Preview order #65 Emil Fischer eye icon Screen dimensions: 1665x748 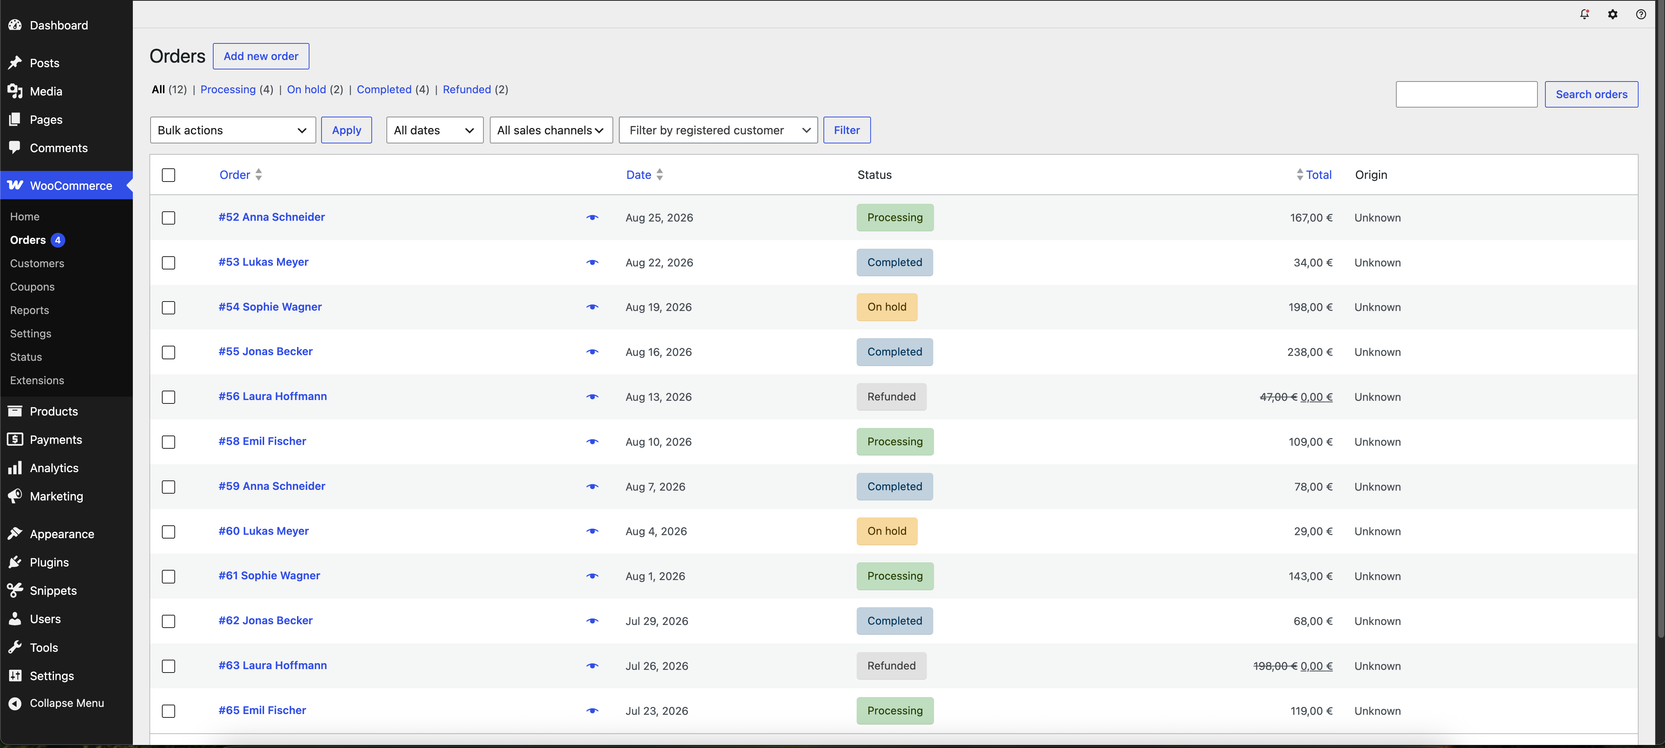pos(592,711)
